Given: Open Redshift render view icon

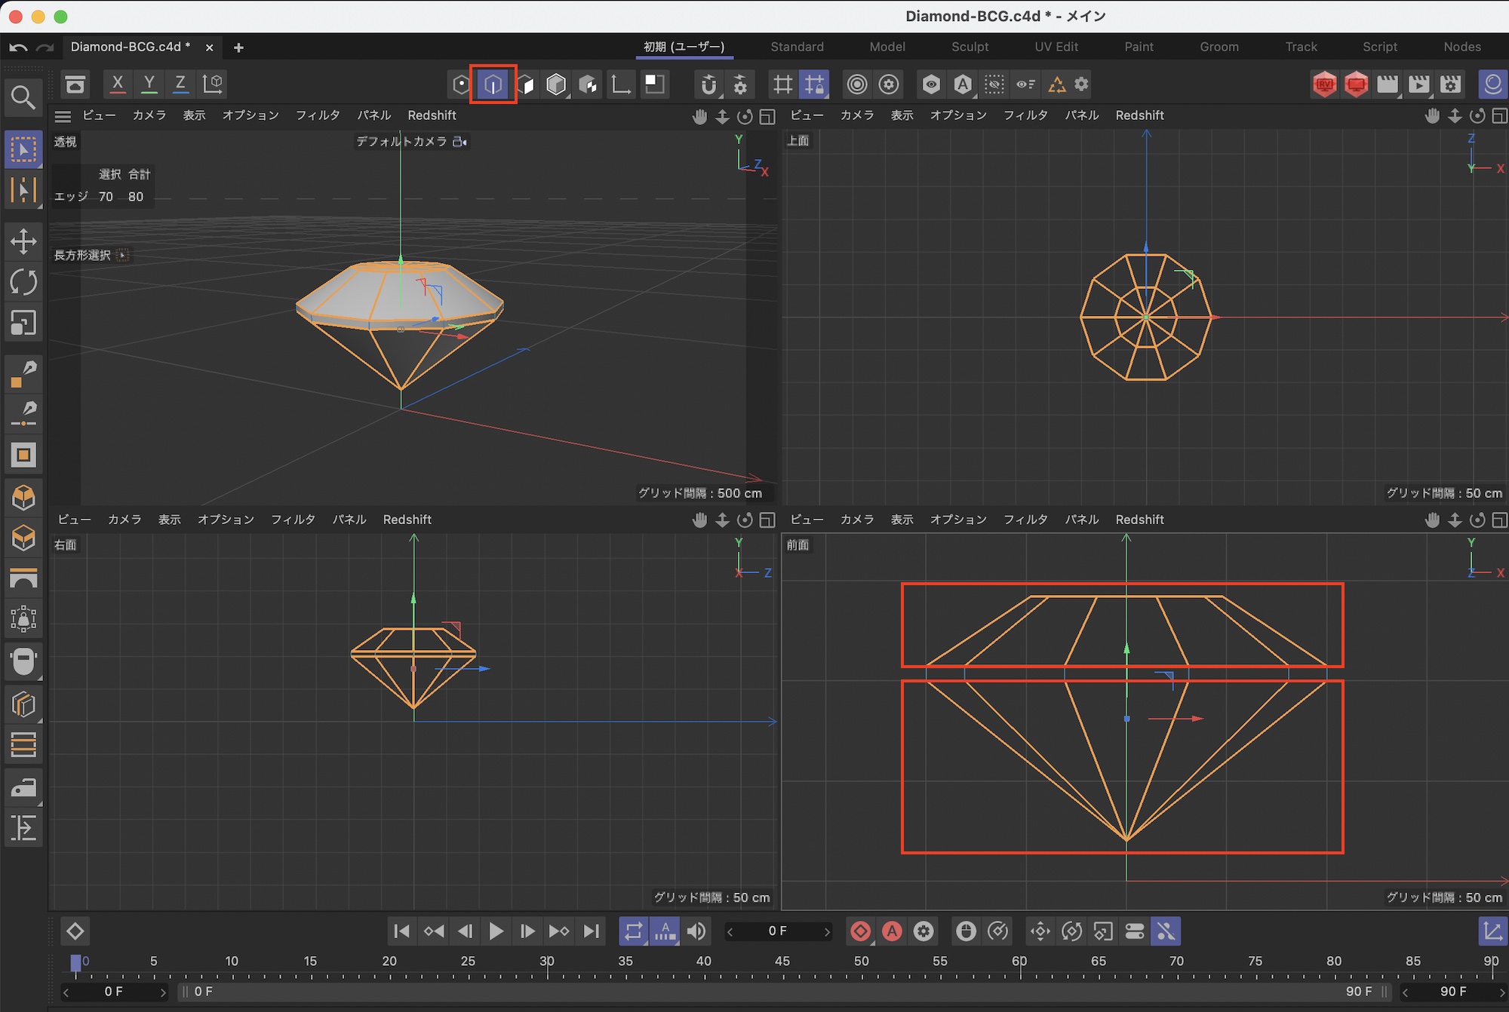Looking at the screenshot, I should [x=1324, y=84].
